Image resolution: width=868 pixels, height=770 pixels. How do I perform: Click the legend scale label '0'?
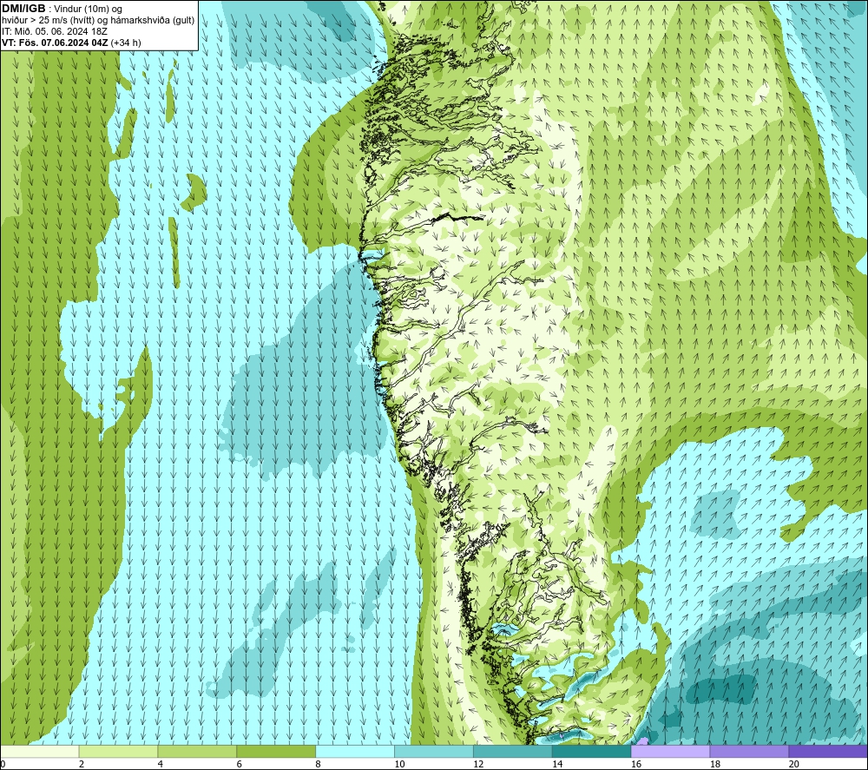(3, 765)
